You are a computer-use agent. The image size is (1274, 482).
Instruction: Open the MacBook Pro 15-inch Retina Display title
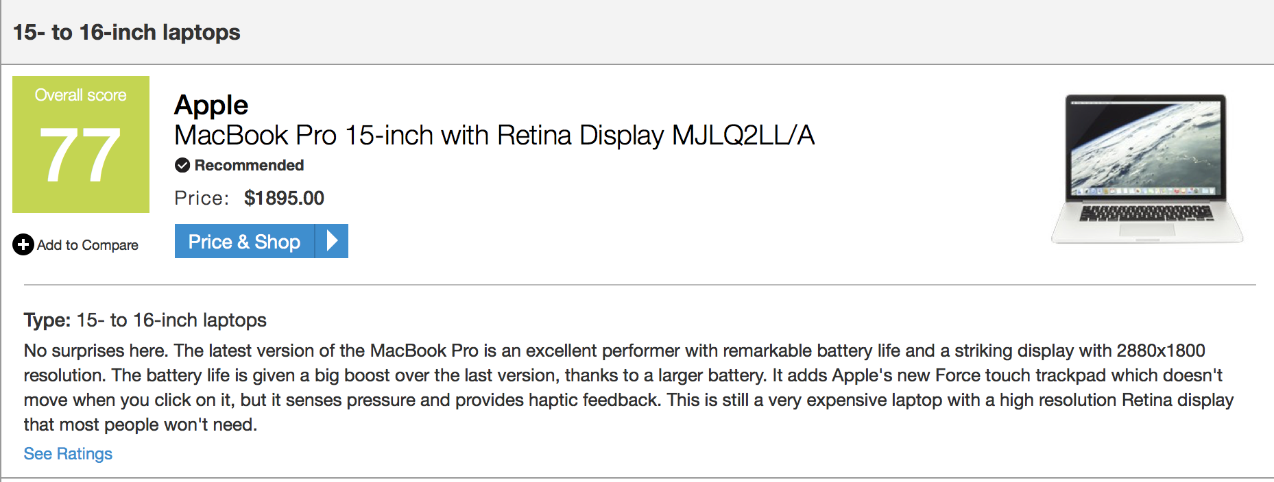(x=494, y=136)
